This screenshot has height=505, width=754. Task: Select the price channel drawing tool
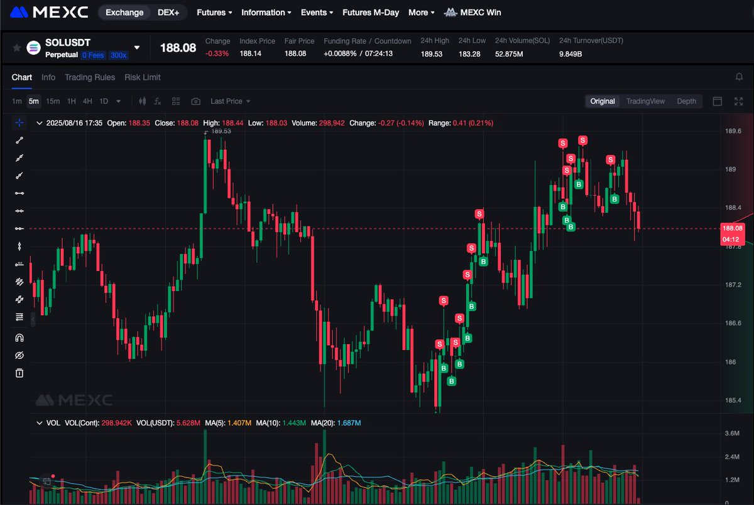[x=19, y=299]
